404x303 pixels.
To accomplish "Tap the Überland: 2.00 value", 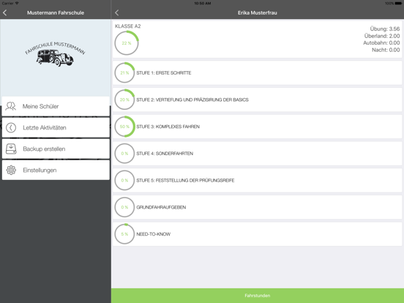I will (382, 36).
